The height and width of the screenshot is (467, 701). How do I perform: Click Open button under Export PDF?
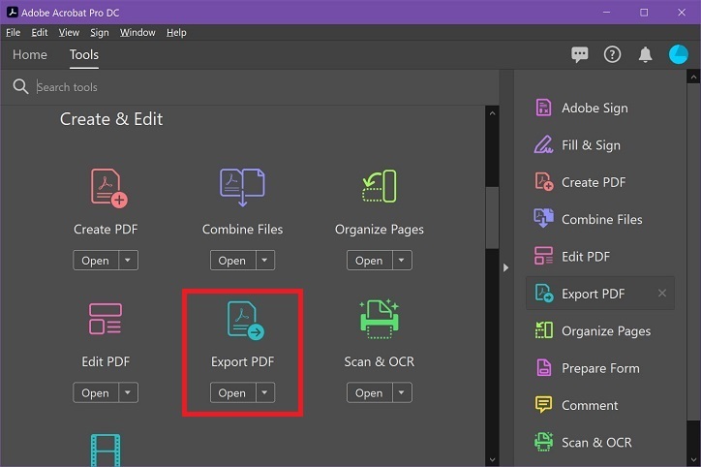[x=232, y=392]
